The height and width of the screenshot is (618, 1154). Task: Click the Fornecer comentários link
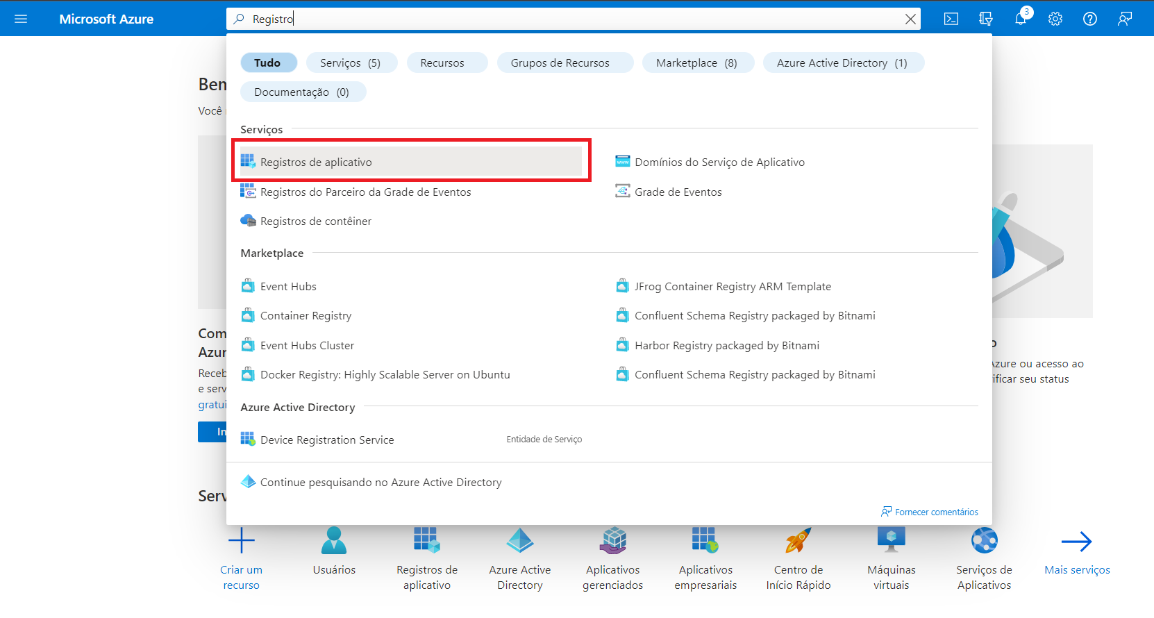pyautogui.click(x=936, y=512)
